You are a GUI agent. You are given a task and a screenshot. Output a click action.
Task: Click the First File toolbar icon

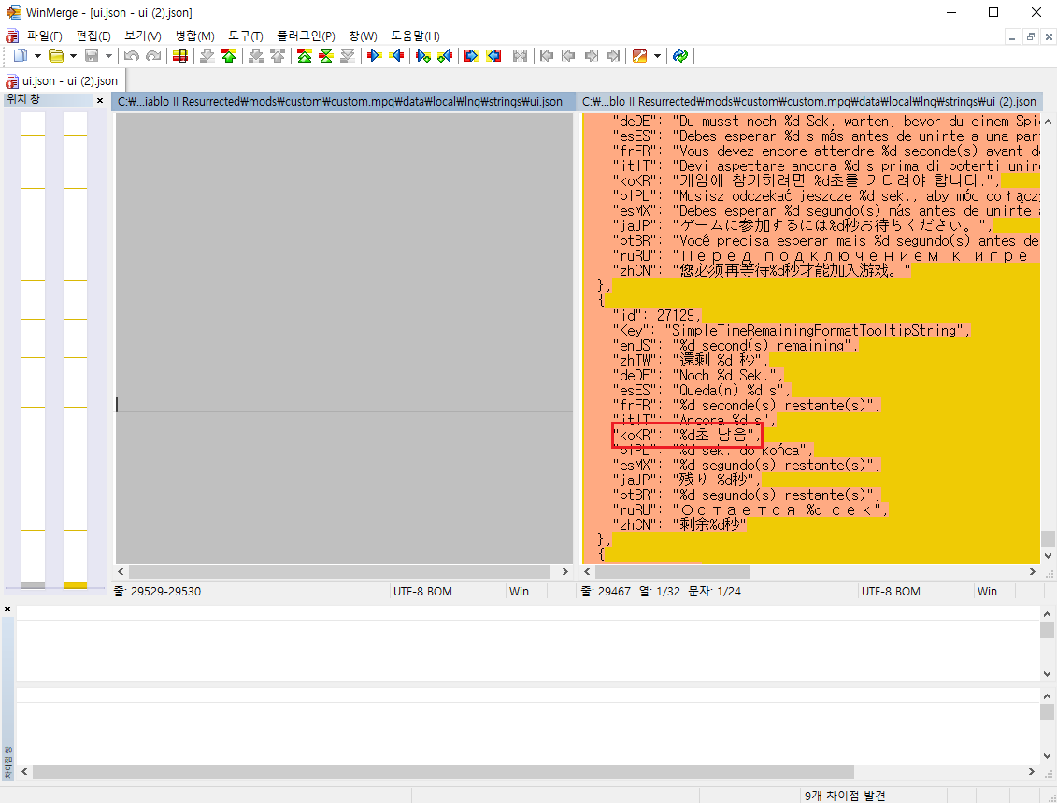(x=547, y=56)
